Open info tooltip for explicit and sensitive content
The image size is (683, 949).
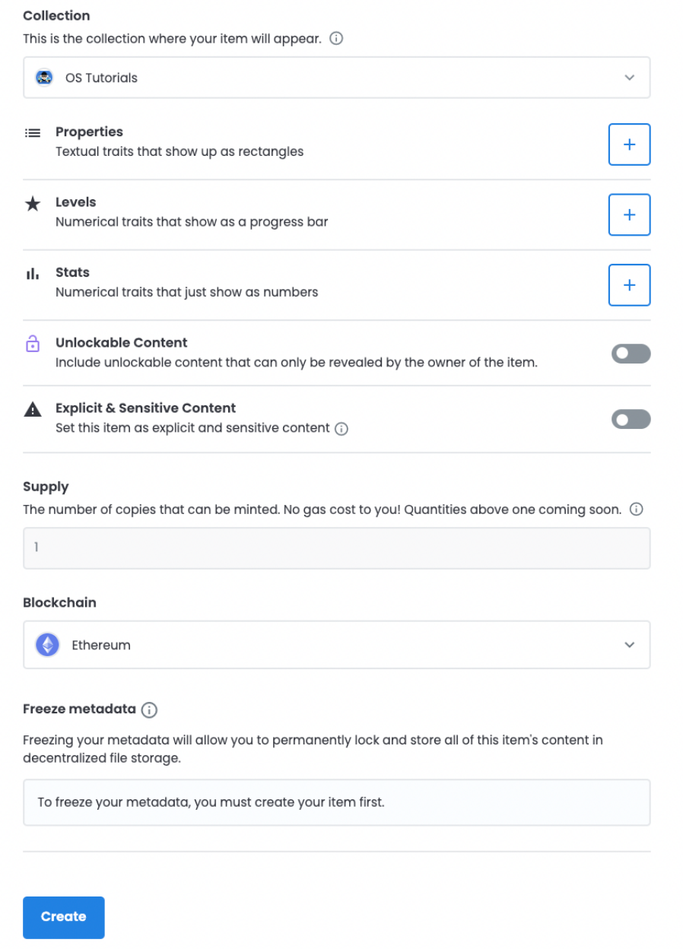point(341,429)
